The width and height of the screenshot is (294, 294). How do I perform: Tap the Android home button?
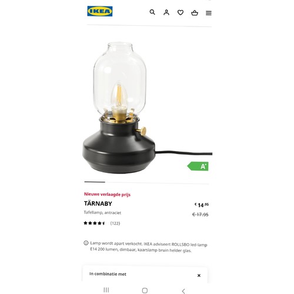(145, 290)
